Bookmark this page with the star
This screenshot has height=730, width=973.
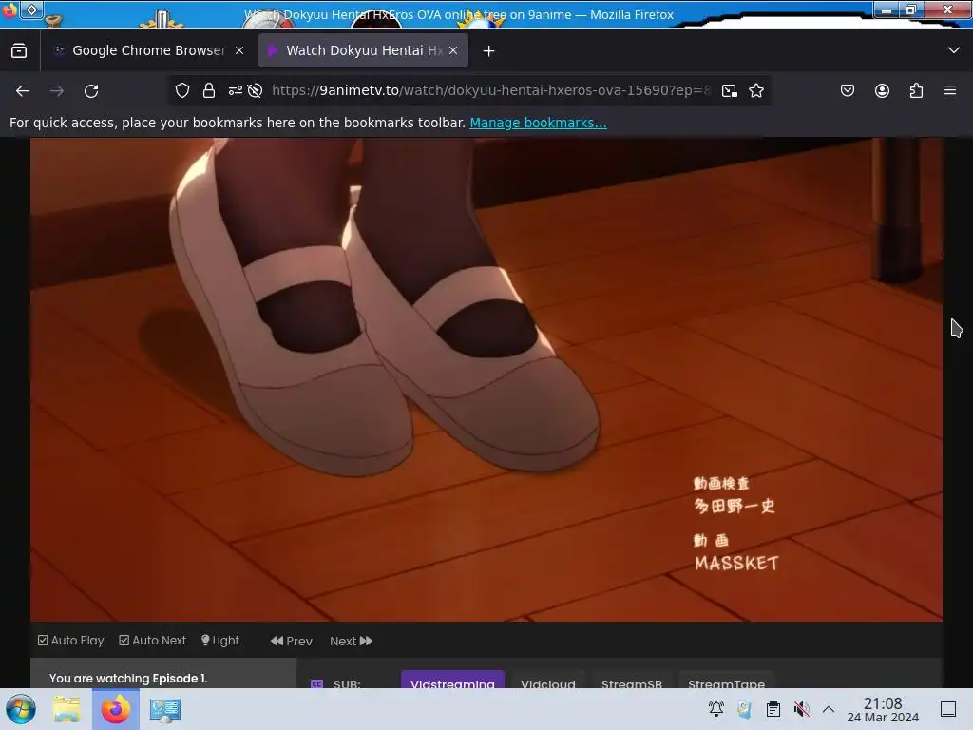(x=755, y=90)
